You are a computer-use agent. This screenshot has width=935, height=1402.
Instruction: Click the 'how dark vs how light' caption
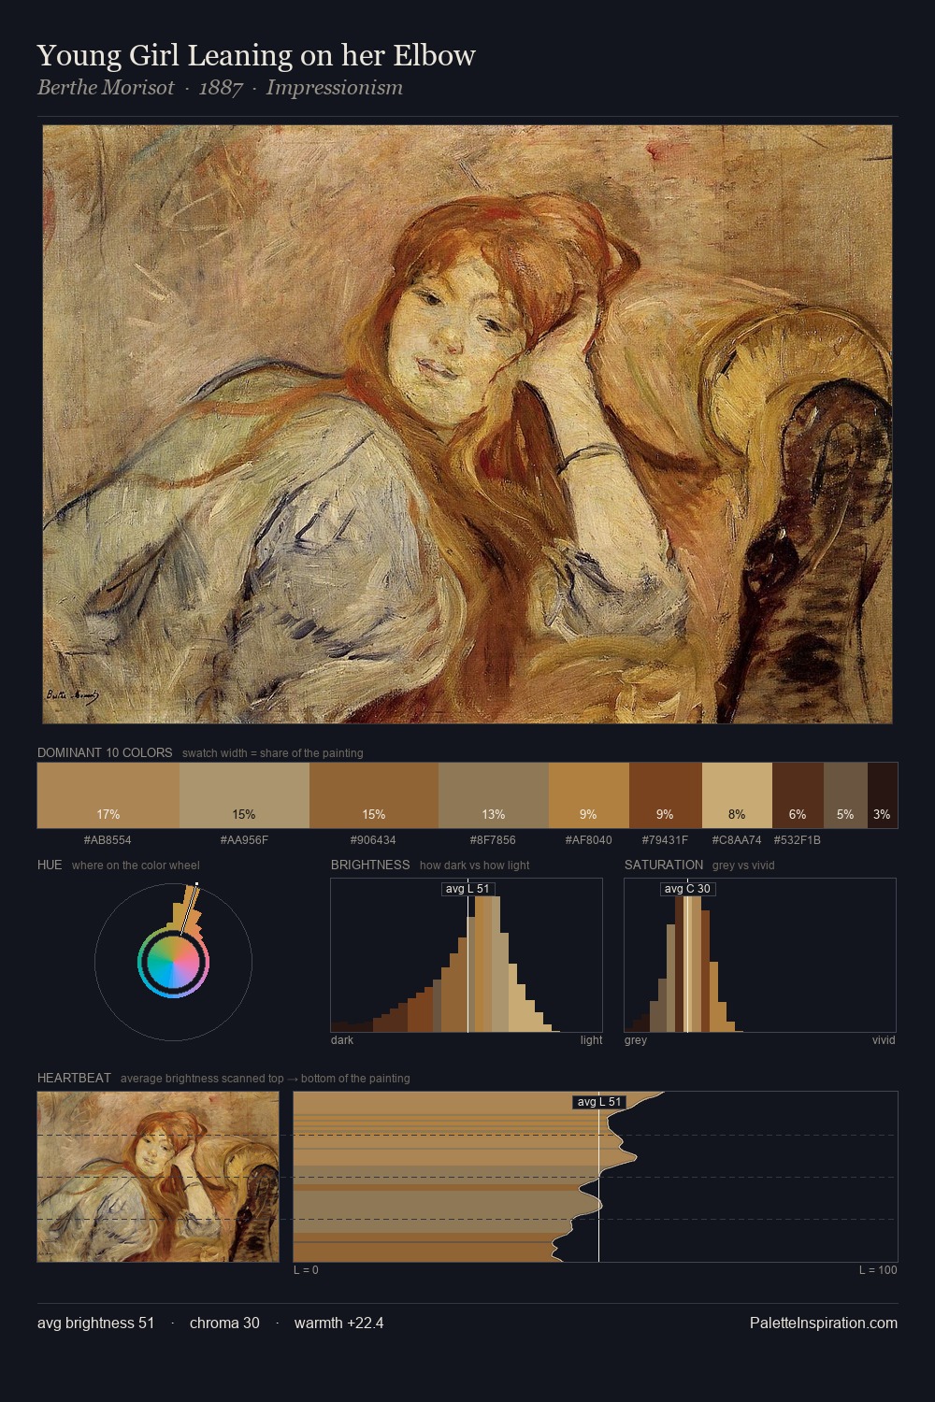point(474,866)
